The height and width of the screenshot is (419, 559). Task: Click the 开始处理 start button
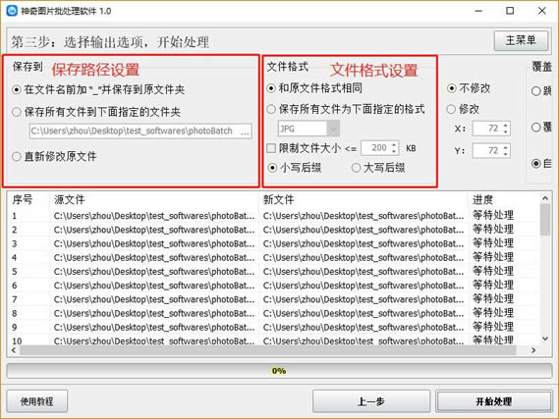[x=494, y=401]
